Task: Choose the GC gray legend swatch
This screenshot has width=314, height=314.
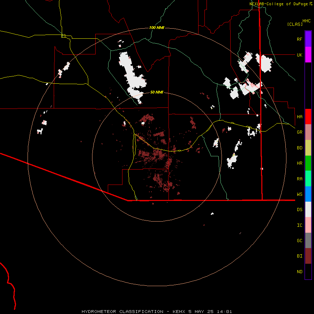Action: (x=308, y=240)
